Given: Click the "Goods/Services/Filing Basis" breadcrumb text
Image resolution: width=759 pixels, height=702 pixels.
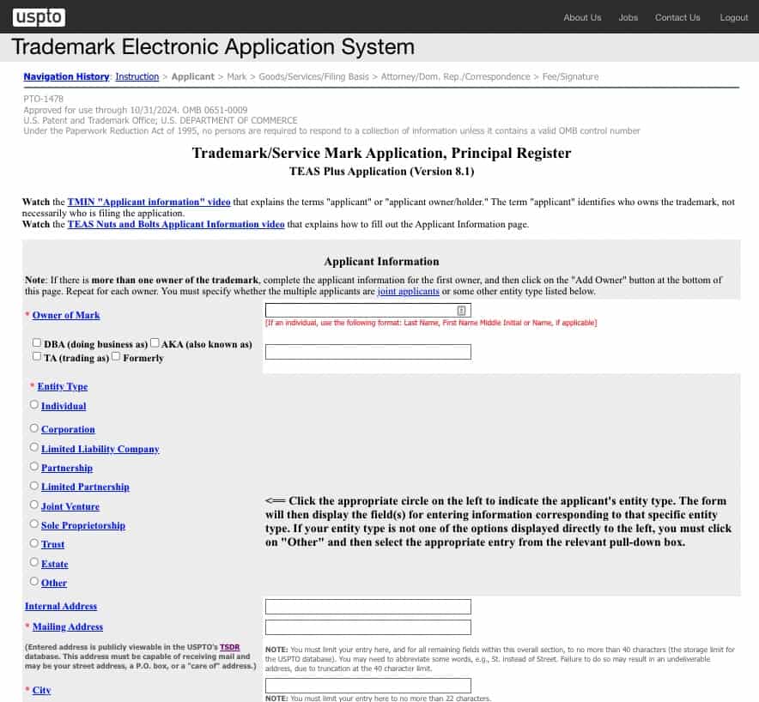Looking at the screenshot, I should [313, 76].
